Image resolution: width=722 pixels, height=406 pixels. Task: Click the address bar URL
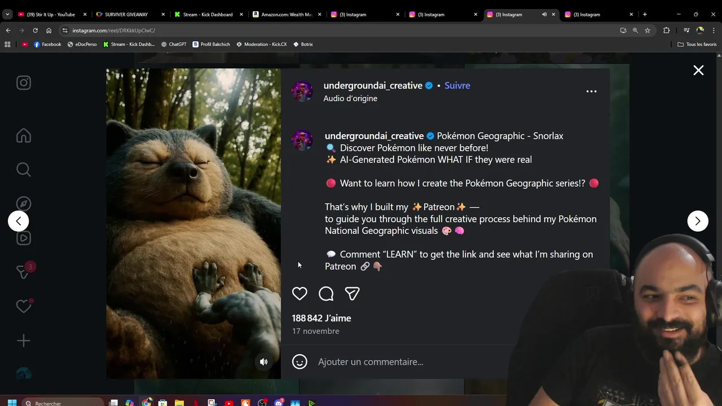tap(113, 30)
